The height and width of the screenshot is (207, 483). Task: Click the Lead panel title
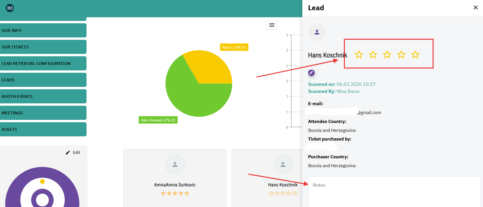pos(316,8)
